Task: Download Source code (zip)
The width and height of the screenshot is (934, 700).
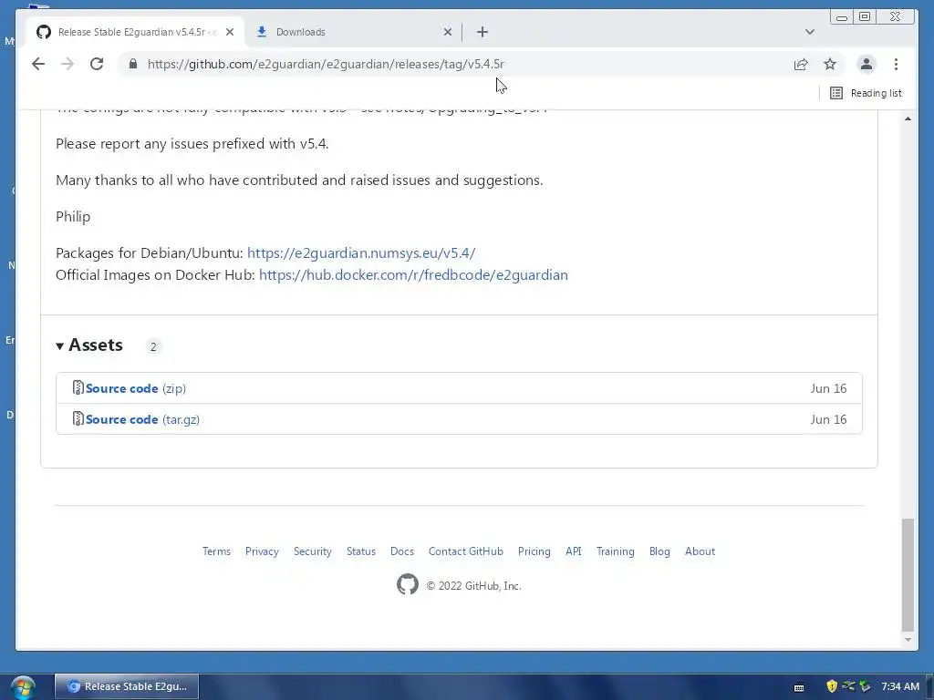Action: click(x=136, y=388)
